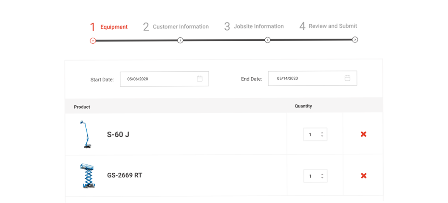Viewport: 448px width, 203px height.
Task: Open the End Date calendar icon
Action: point(347,78)
